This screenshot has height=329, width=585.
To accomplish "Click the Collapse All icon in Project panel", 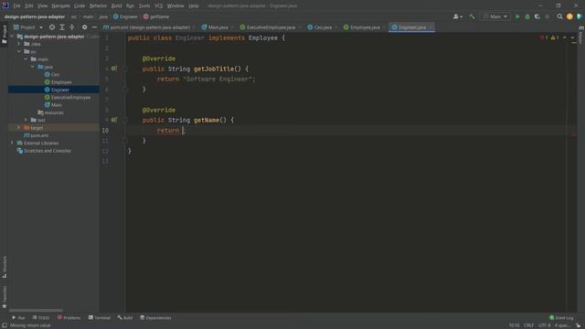I will coord(71,27).
